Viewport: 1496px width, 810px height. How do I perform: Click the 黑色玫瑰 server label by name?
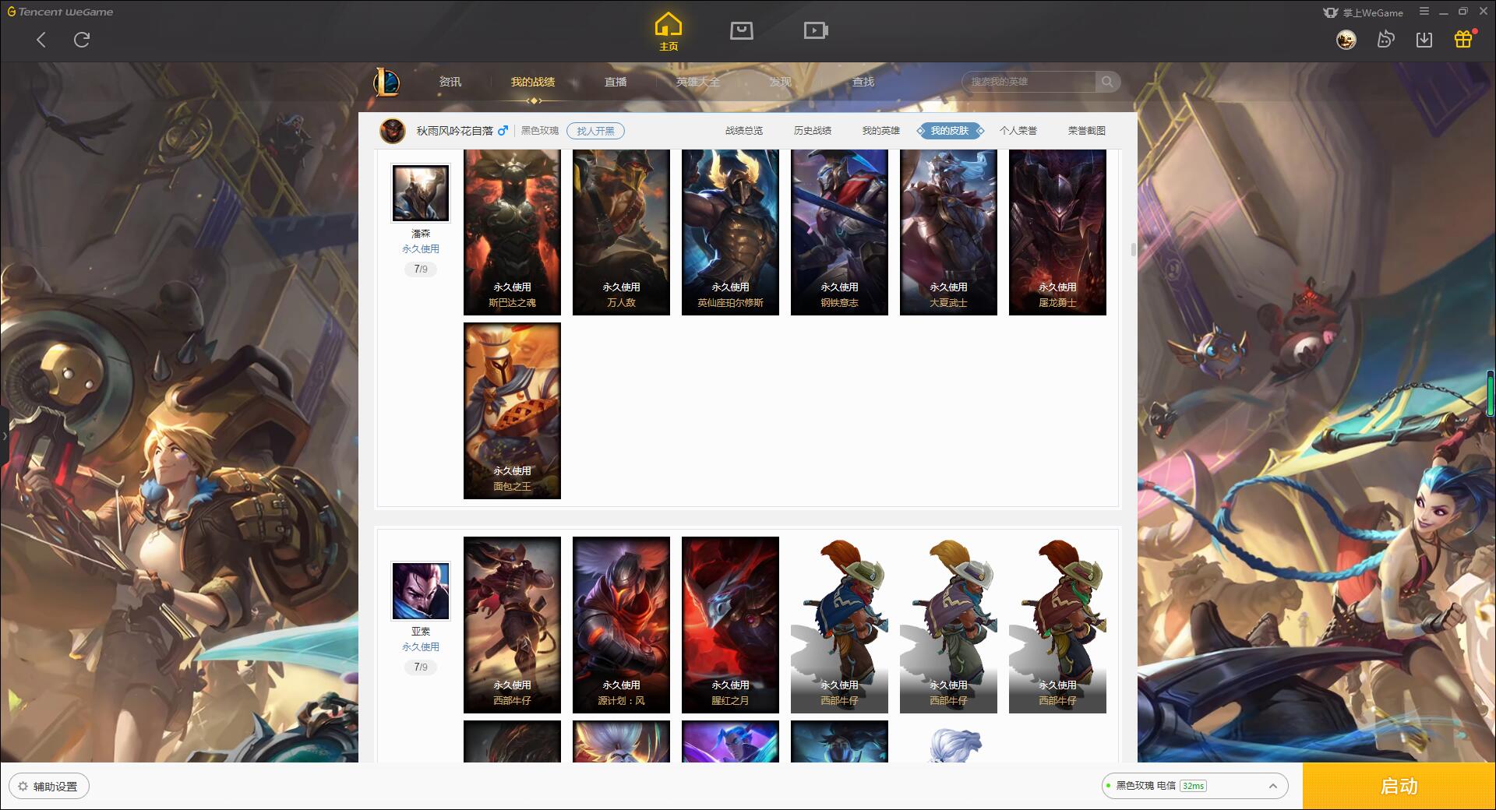[540, 131]
